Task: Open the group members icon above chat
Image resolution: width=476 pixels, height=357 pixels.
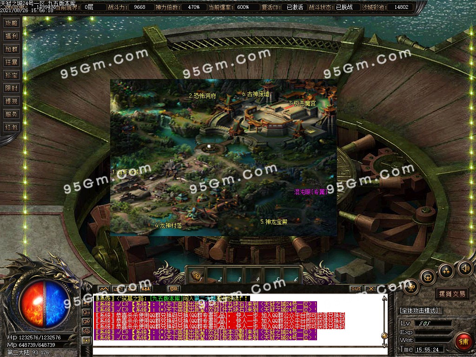Action: [146, 289]
